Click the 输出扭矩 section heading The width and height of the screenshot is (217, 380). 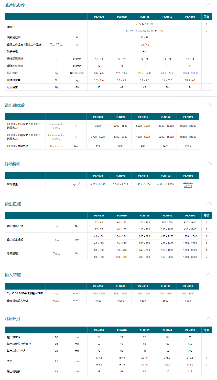13,204
